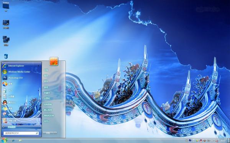The height and width of the screenshot is (143, 230).
Task: Open the Recycle Bin desktop icon
Action: pos(6,56)
